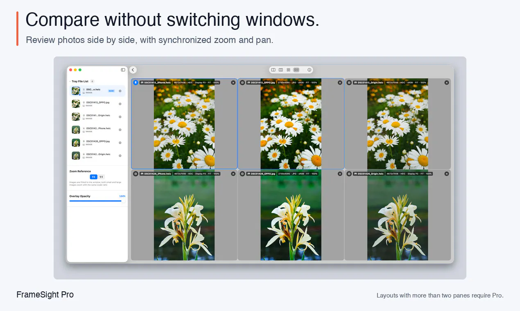Click thumbnail of DSC01426_OPPO.jpg tray item
This screenshot has height=311, width=520.
(x=76, y=143)
